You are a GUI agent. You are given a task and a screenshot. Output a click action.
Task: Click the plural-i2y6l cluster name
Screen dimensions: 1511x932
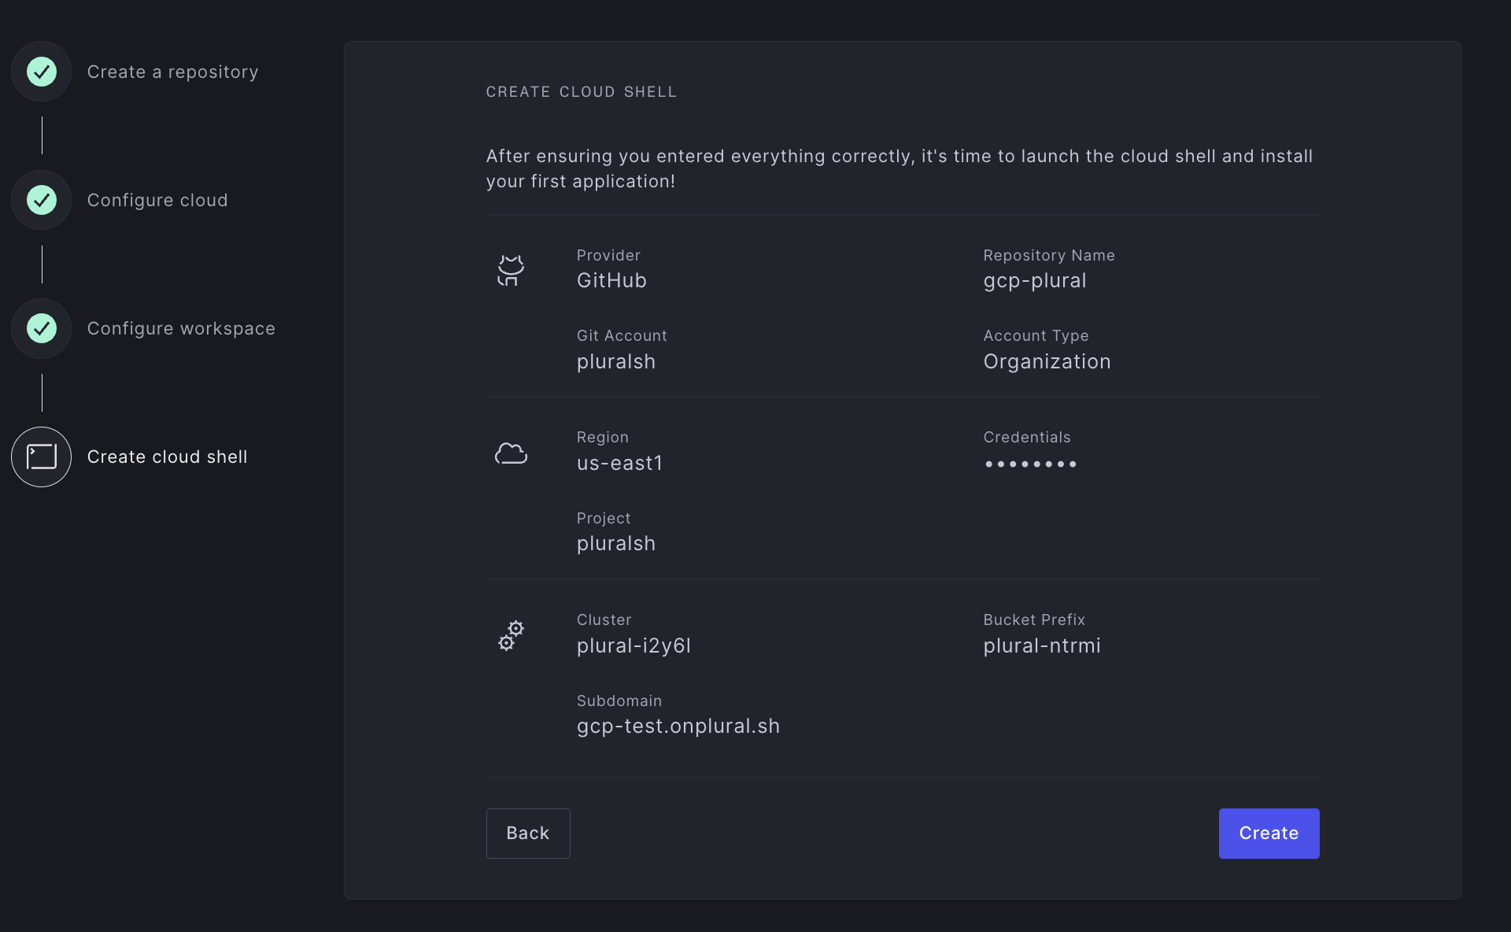pyautogui.click(x=634, y=645)
